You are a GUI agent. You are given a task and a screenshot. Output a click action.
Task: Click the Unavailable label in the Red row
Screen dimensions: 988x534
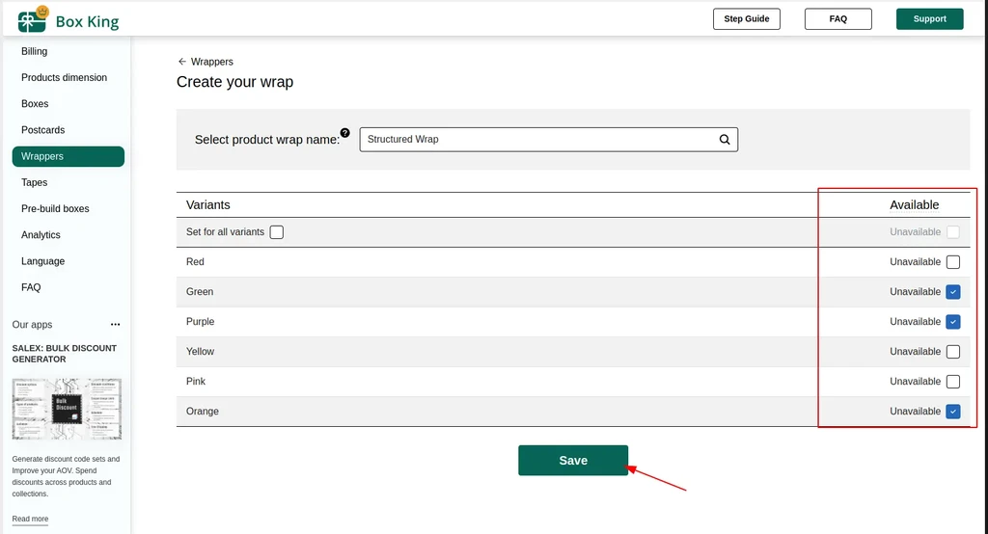(915, 262)
